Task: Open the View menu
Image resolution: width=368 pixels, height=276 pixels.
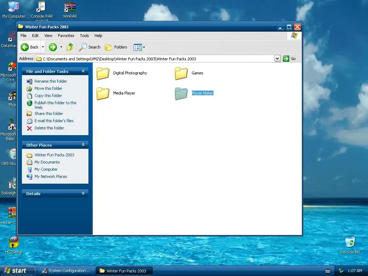Action: point(48,36)
